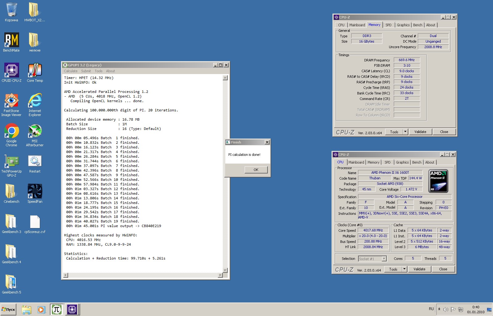Viewport: 493px width, 316px height.
Task: Click the Пуск start button
Action: coord(8,310)
